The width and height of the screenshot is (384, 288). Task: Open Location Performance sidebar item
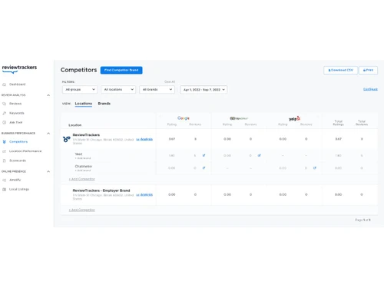25,151
